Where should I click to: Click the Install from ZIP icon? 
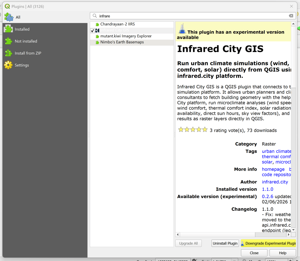pos(8,53)
